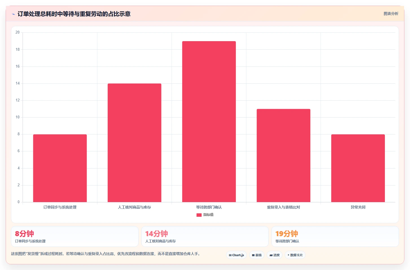The image size is (410, 270).
Task: Click the y-axis tick label 20
Action: pos(17,32)
